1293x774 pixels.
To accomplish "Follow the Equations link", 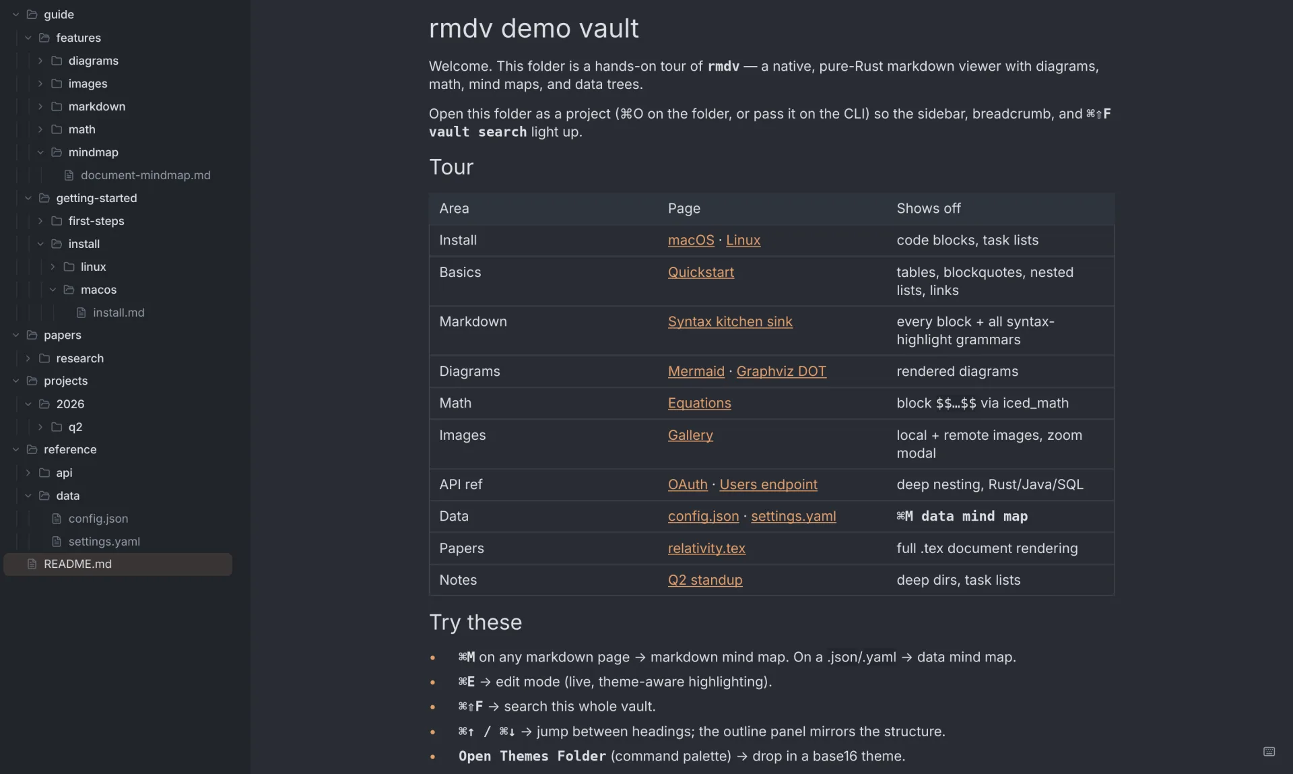I will (699, 404).
